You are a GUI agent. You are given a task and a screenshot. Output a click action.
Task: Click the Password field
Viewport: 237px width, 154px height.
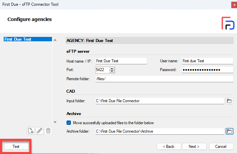[x=208, y=70]
